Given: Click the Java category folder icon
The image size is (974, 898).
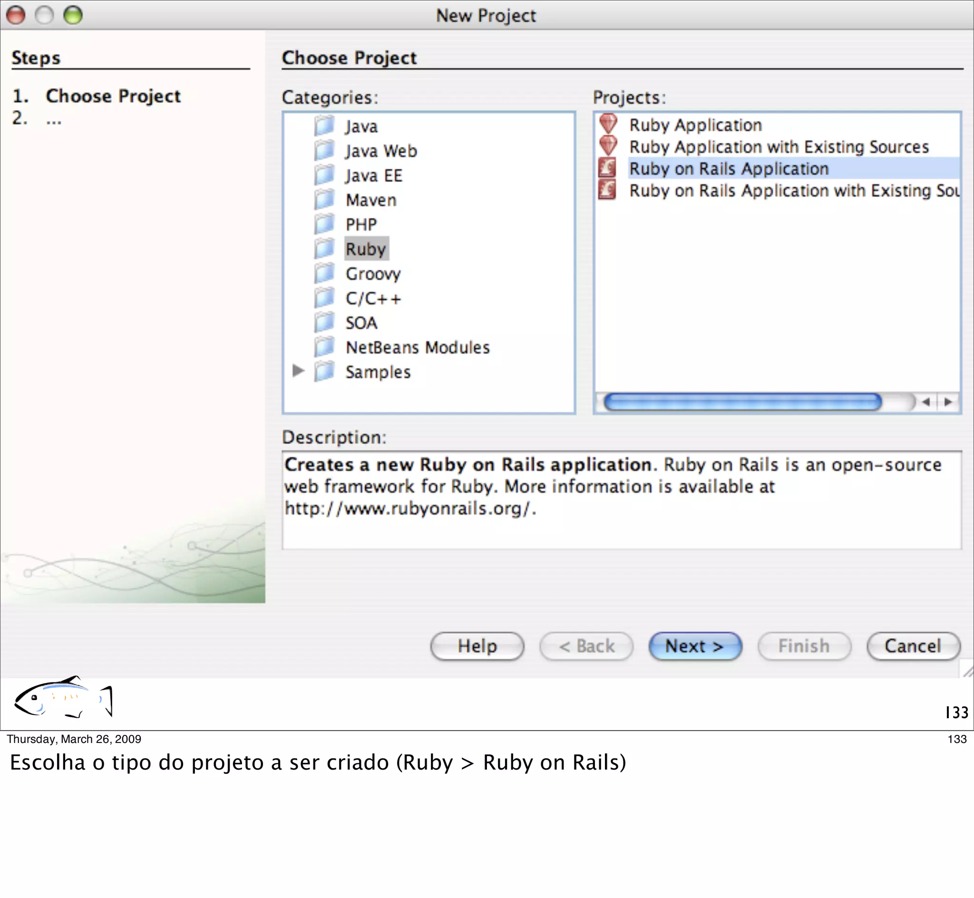Looking at the screenshot, I should [x=324, y=126].
